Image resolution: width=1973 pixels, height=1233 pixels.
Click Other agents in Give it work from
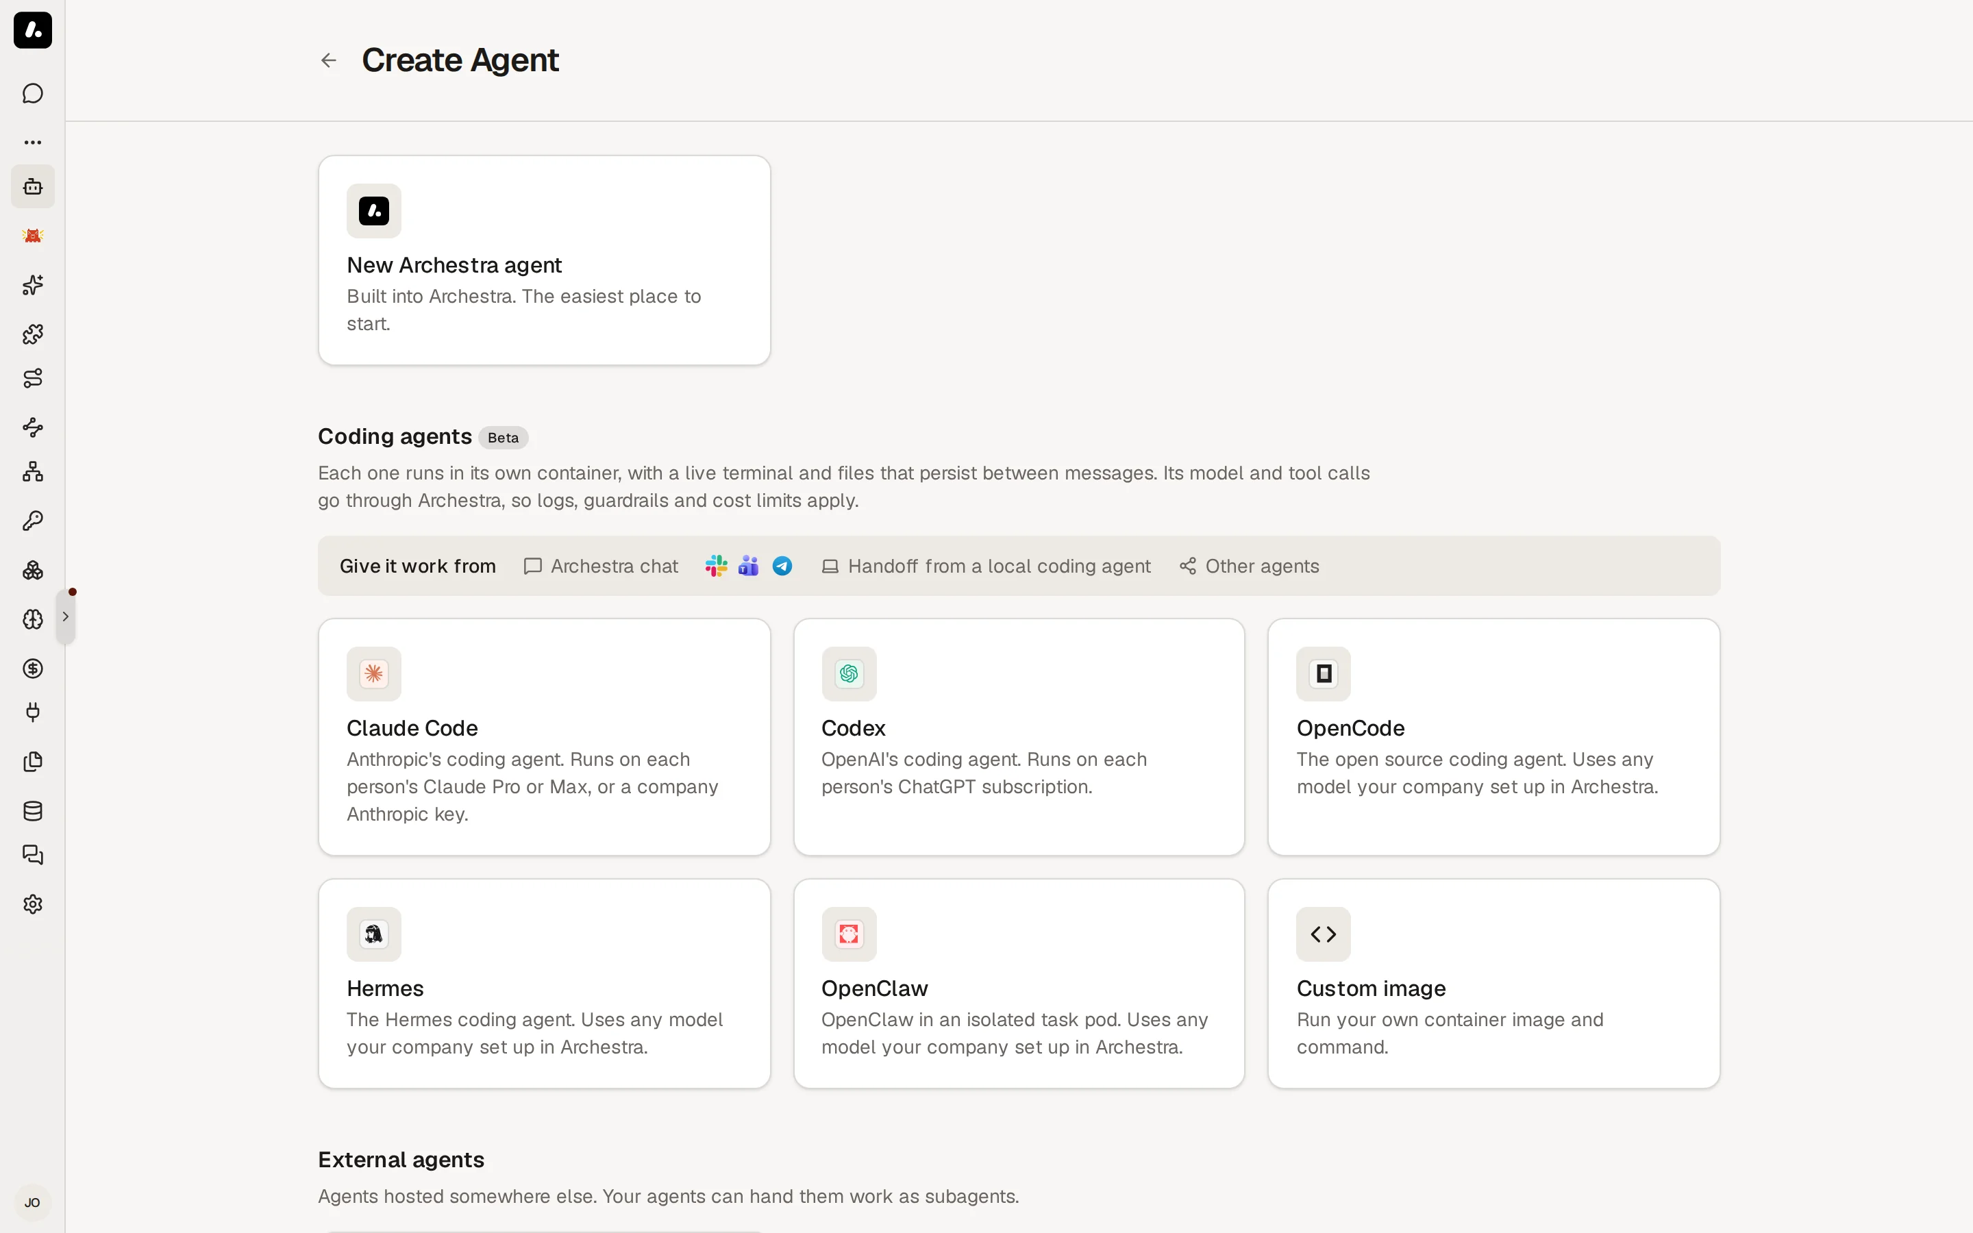point(1249,566)
